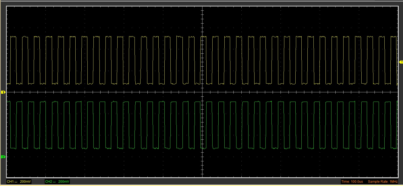
Task: Select the yellow trigger level T marker
Action: 401,62
